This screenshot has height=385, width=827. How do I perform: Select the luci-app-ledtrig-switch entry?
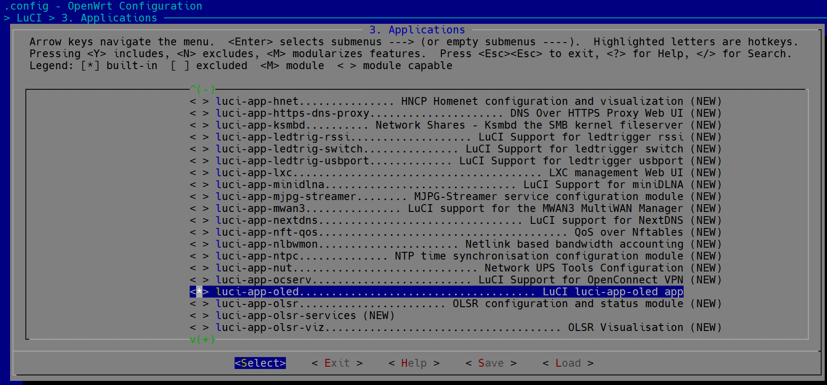coord(456,149)
